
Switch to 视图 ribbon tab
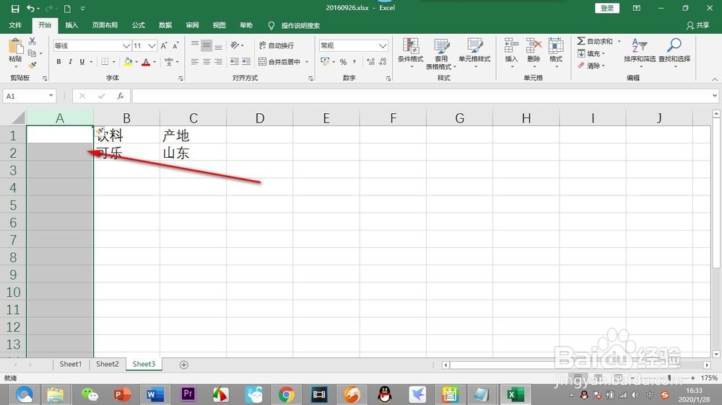pos(219,25)
